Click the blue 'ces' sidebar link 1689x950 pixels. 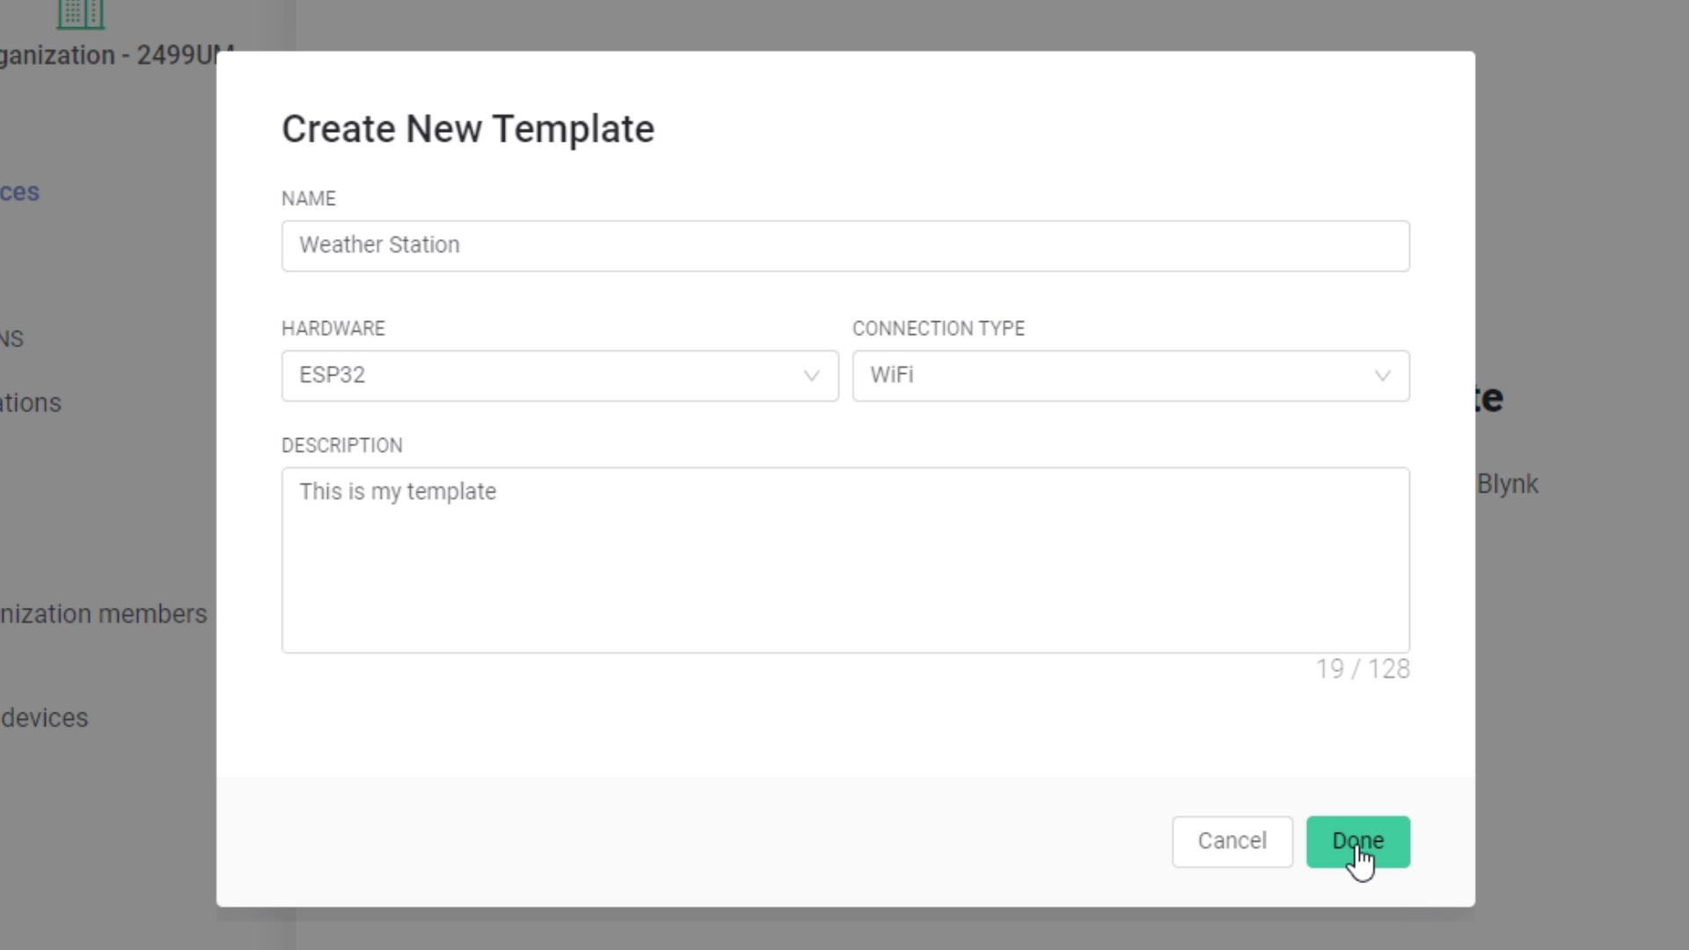[19, 192]
